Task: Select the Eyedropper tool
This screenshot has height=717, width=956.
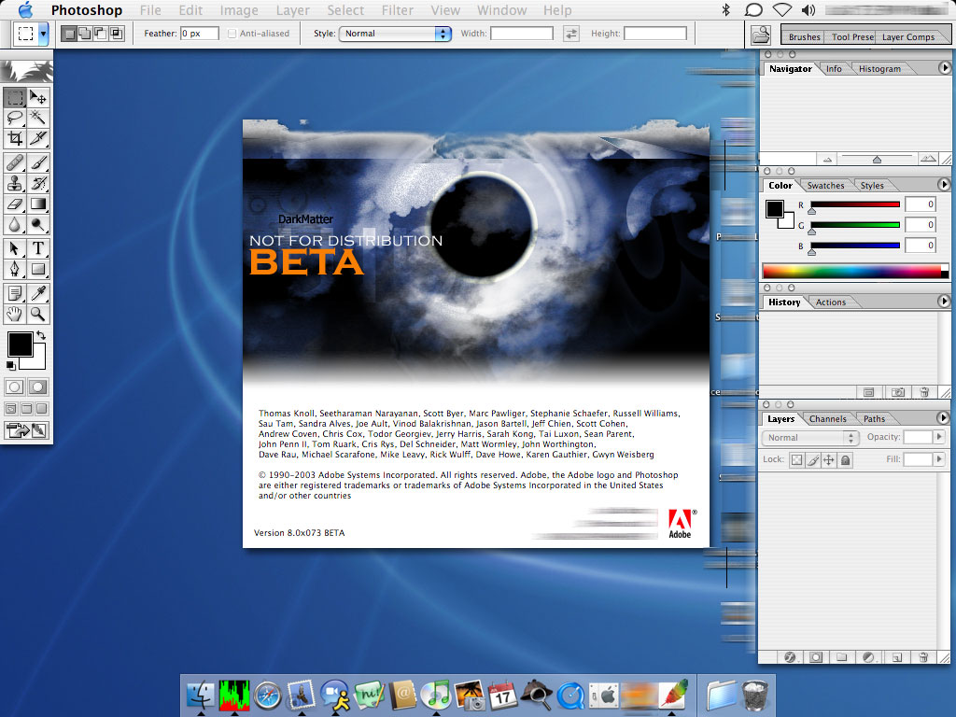Action: [37, 293]
